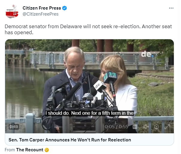Click the tweet text about Delaware senator
Image resolution: width=181 pixels, height=154 pixels.
pos(88,29)
